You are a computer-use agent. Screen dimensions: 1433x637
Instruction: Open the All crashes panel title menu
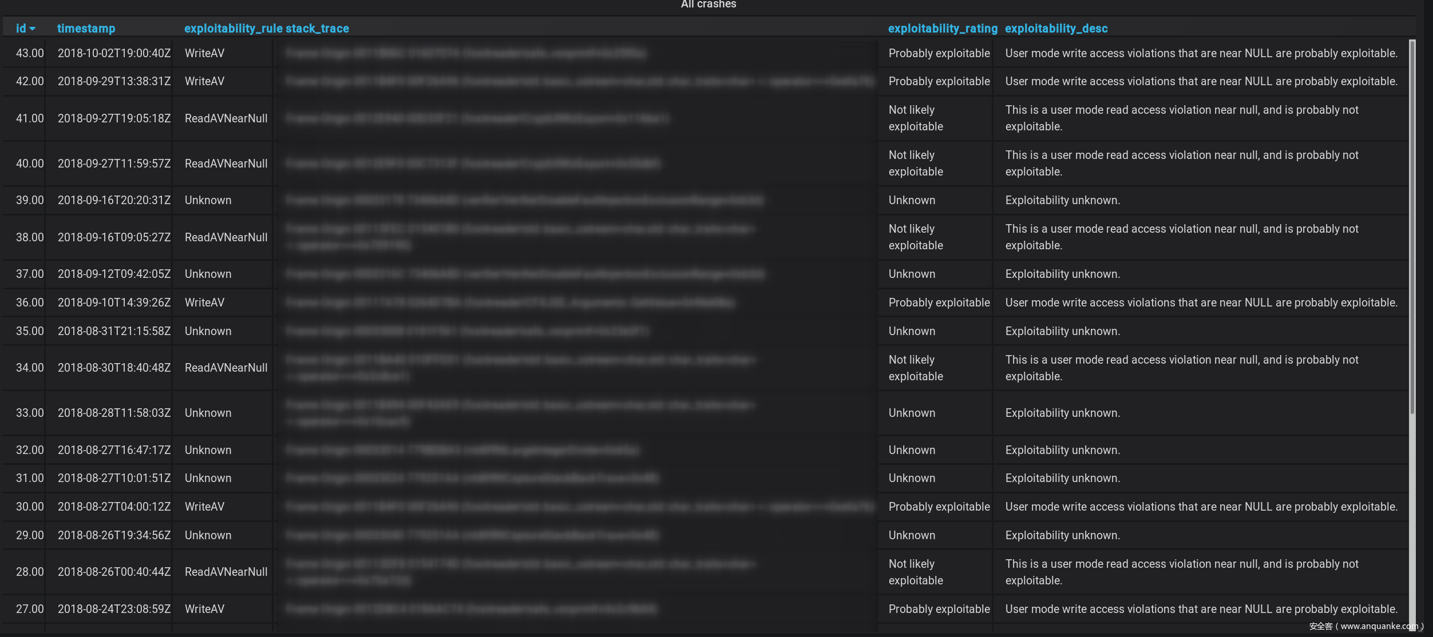click(x=708, y=5)
